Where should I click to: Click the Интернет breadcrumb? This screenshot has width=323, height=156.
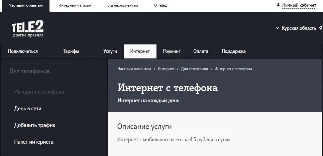click(x=166, y=69)
